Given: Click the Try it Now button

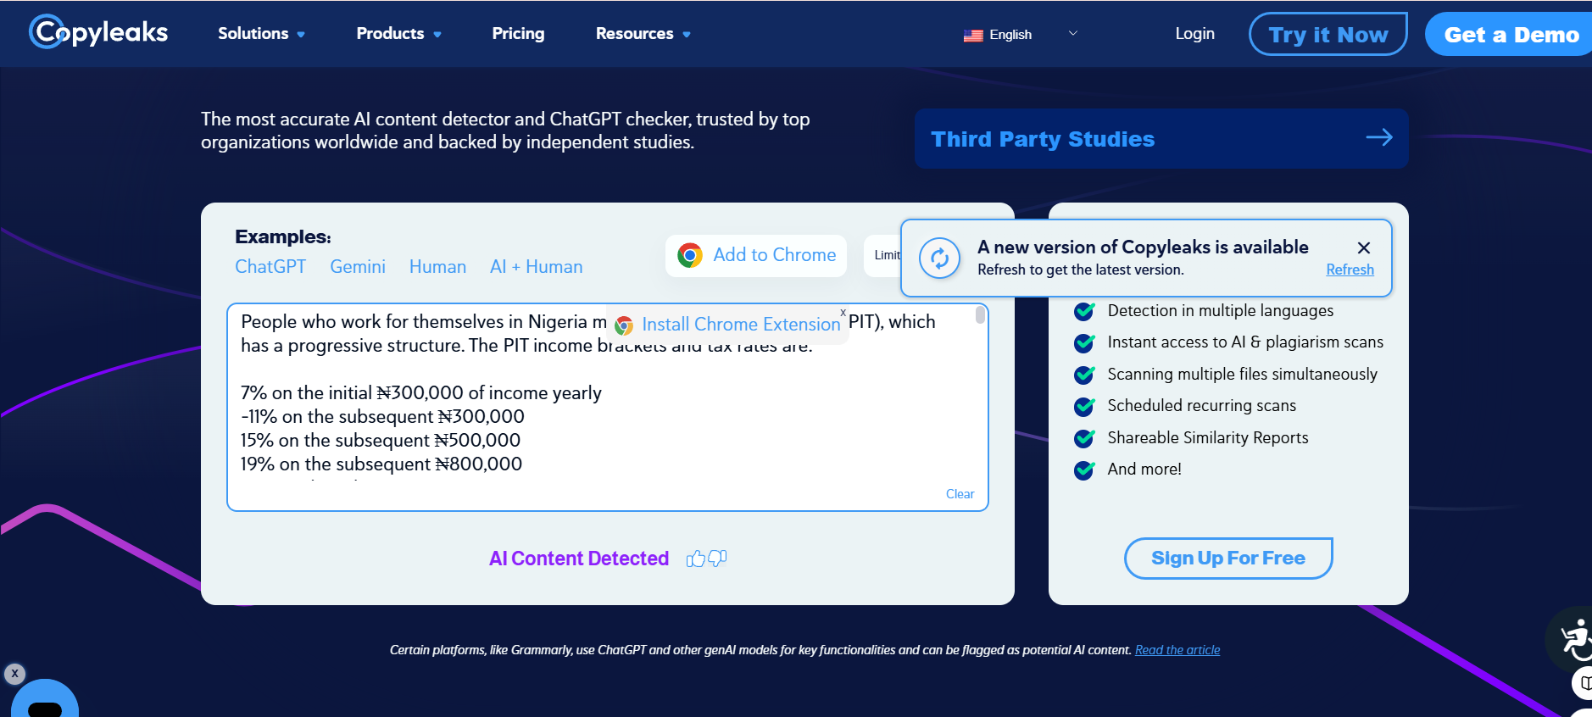Looking at the screenshot, I should 1328,34.
